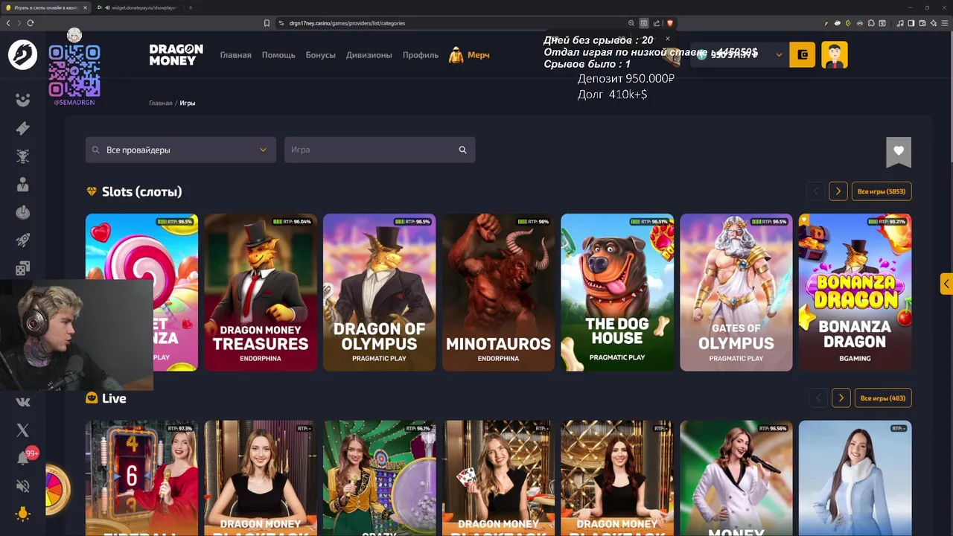Open browser extensions puzzle icon
This screenshot has width=953, height=536.
871,23
